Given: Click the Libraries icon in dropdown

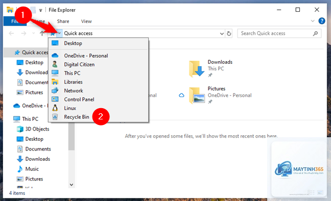Looking at the screenshot, I should click(x=55, y=82).
